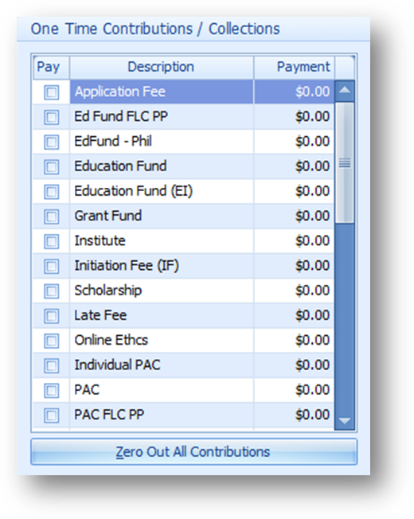Click the scrollbar thumb grip
414x519 pixels.
[x=345, y=162]
